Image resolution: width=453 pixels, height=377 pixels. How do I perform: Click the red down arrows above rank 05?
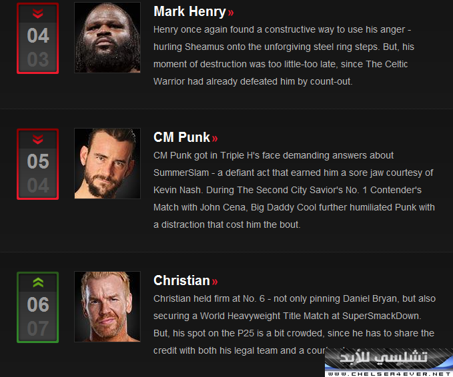click(38, 139)
